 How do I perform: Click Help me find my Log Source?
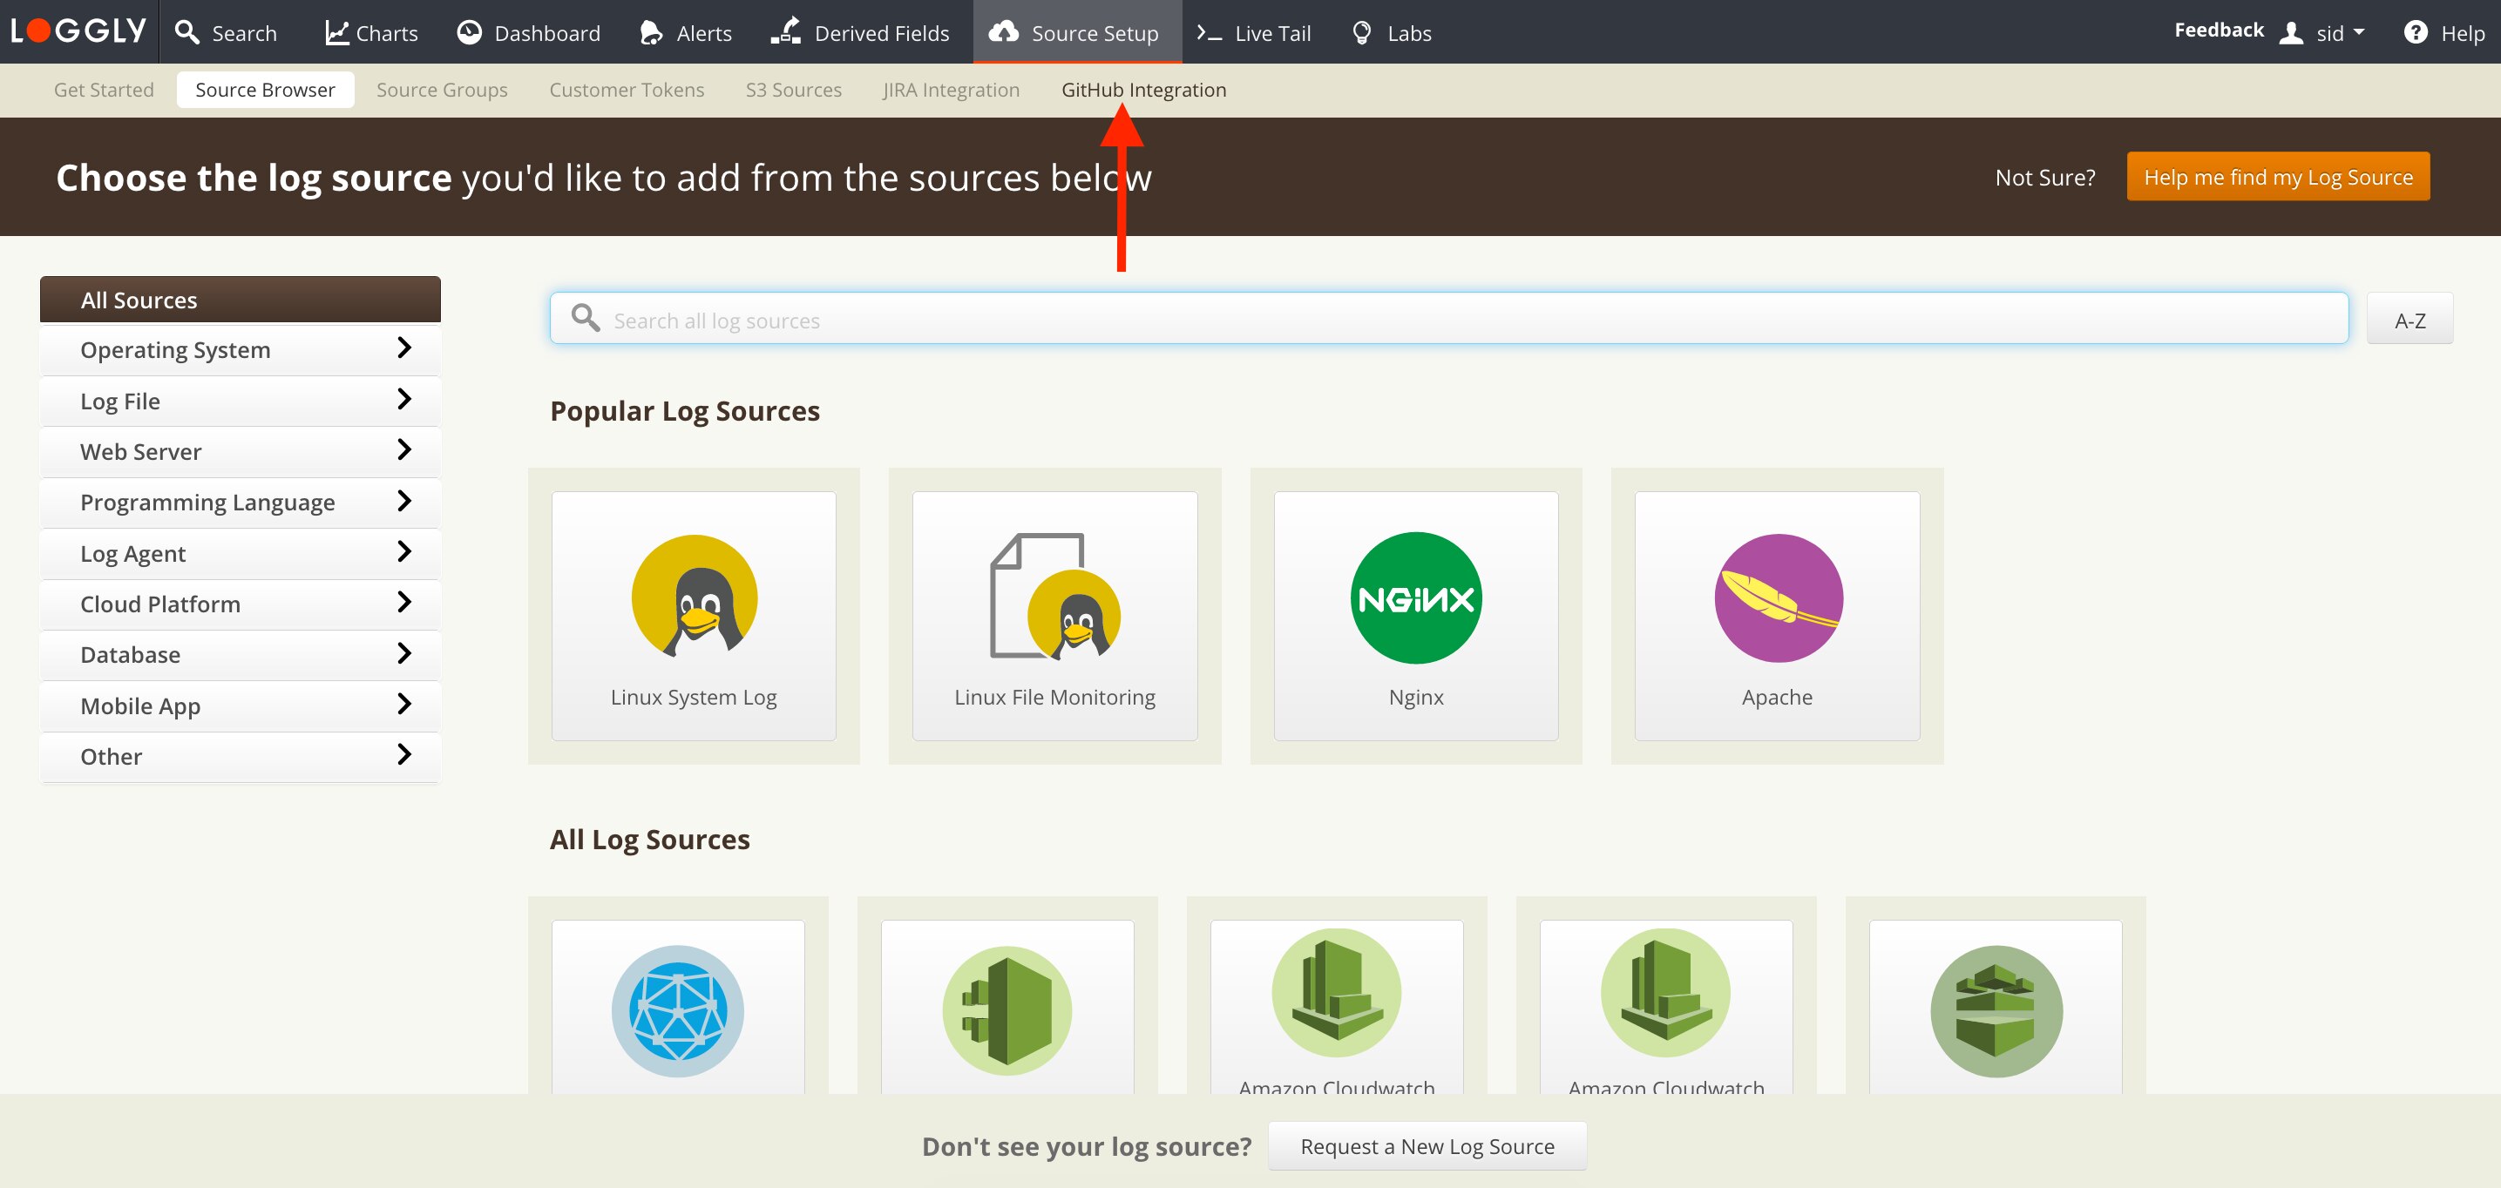point(2277,177)
